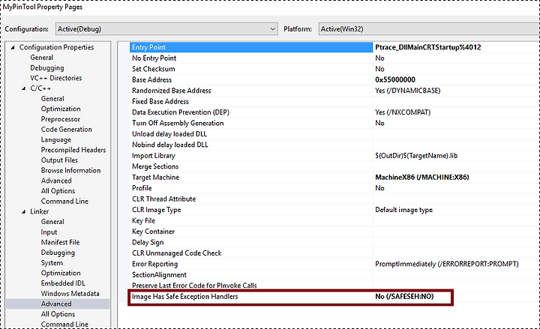Image resolution: width=540 pixels, height=329 pixels.
Task: Open Optimization under Linker
Action: pyautogui.click(x=61, y=273)
